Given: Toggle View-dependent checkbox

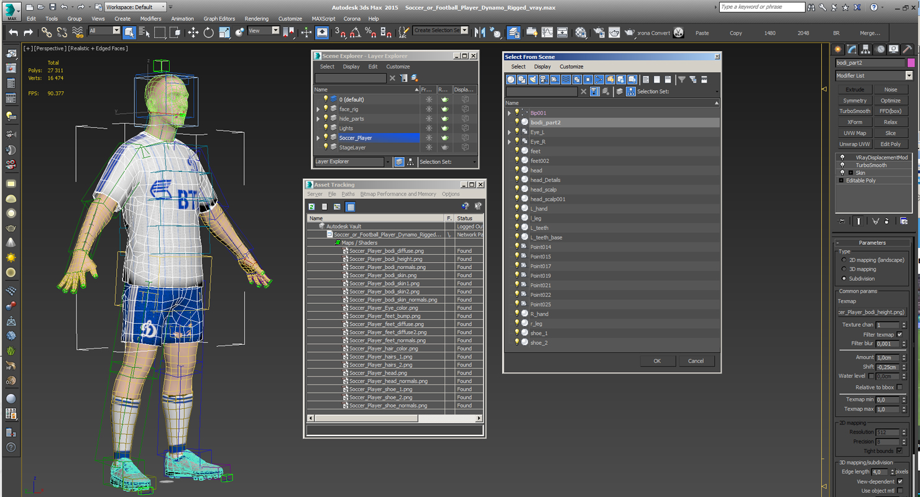Looking at the screenshot, I should pyautogui.click(x=899, y=481).
